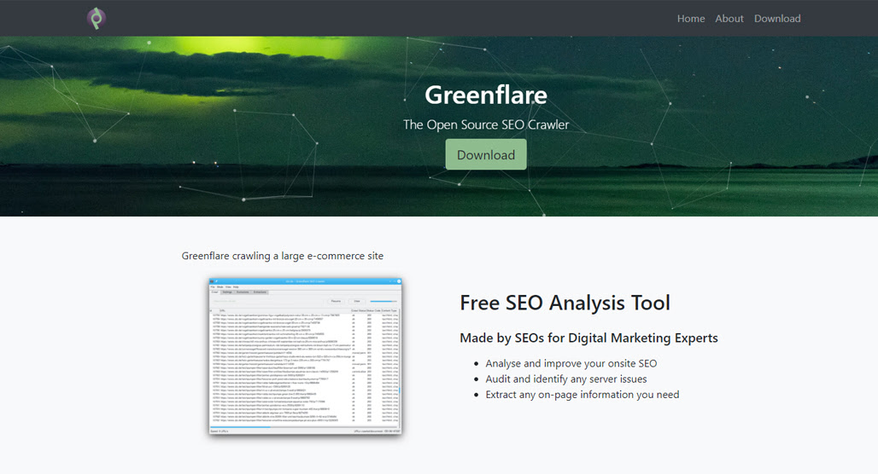
Task: Click the green Download button in the hero banner
Action: coord(486,154)
